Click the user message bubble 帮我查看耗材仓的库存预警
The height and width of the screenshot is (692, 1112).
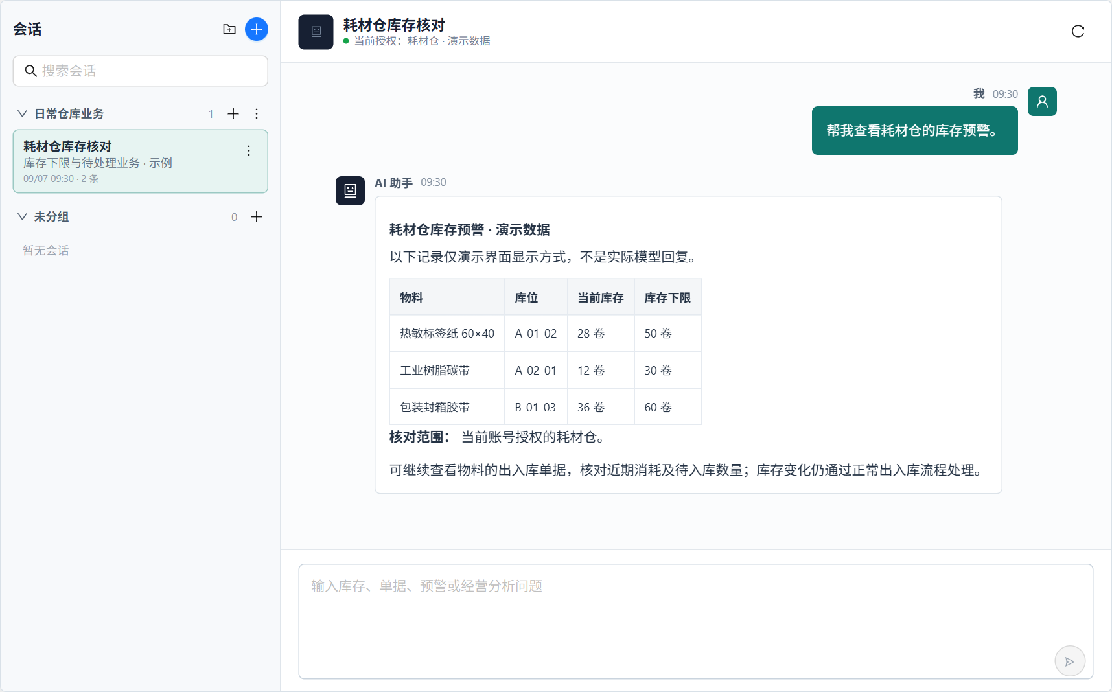pyautogui.click(x=914, y=131)
